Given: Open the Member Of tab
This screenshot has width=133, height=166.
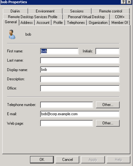Looking at the screenshot, I should 120,22.
